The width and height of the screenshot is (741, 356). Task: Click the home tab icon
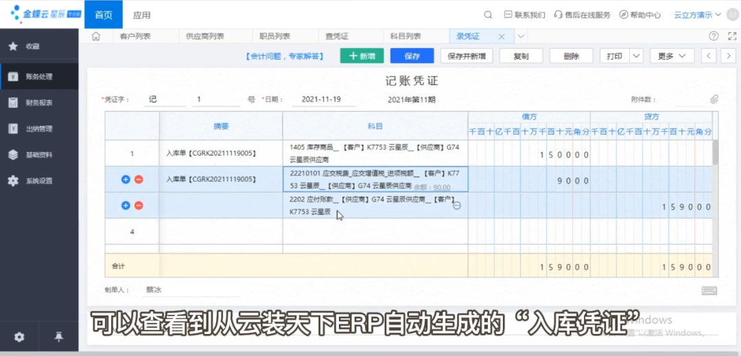(x=96, y=36)
